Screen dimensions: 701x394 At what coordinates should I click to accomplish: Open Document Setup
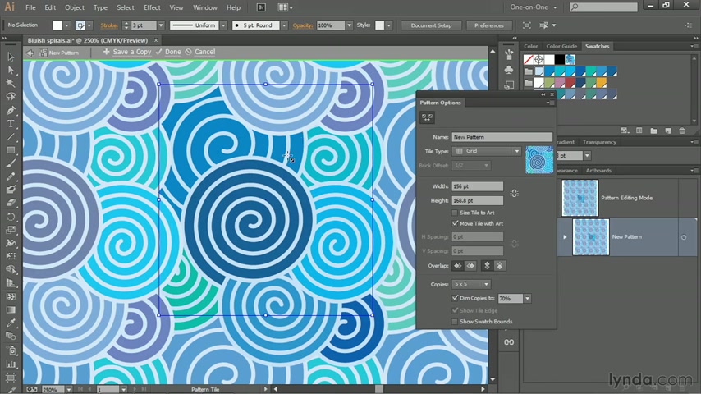point(432,25)
